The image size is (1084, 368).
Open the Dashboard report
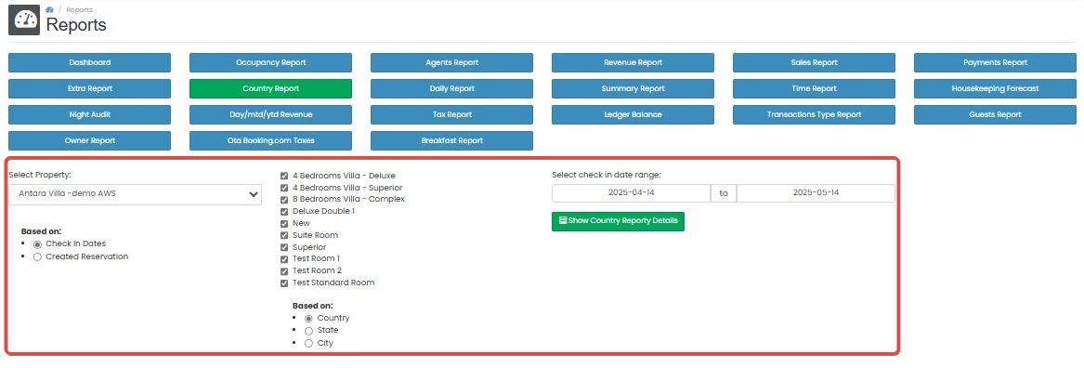(89, 62)
